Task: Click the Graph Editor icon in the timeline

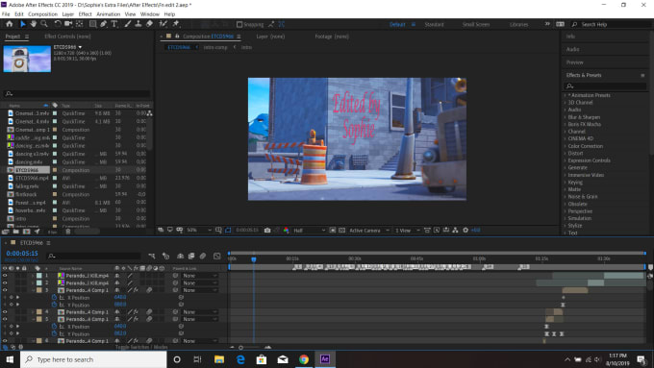Action: point(217,256)
